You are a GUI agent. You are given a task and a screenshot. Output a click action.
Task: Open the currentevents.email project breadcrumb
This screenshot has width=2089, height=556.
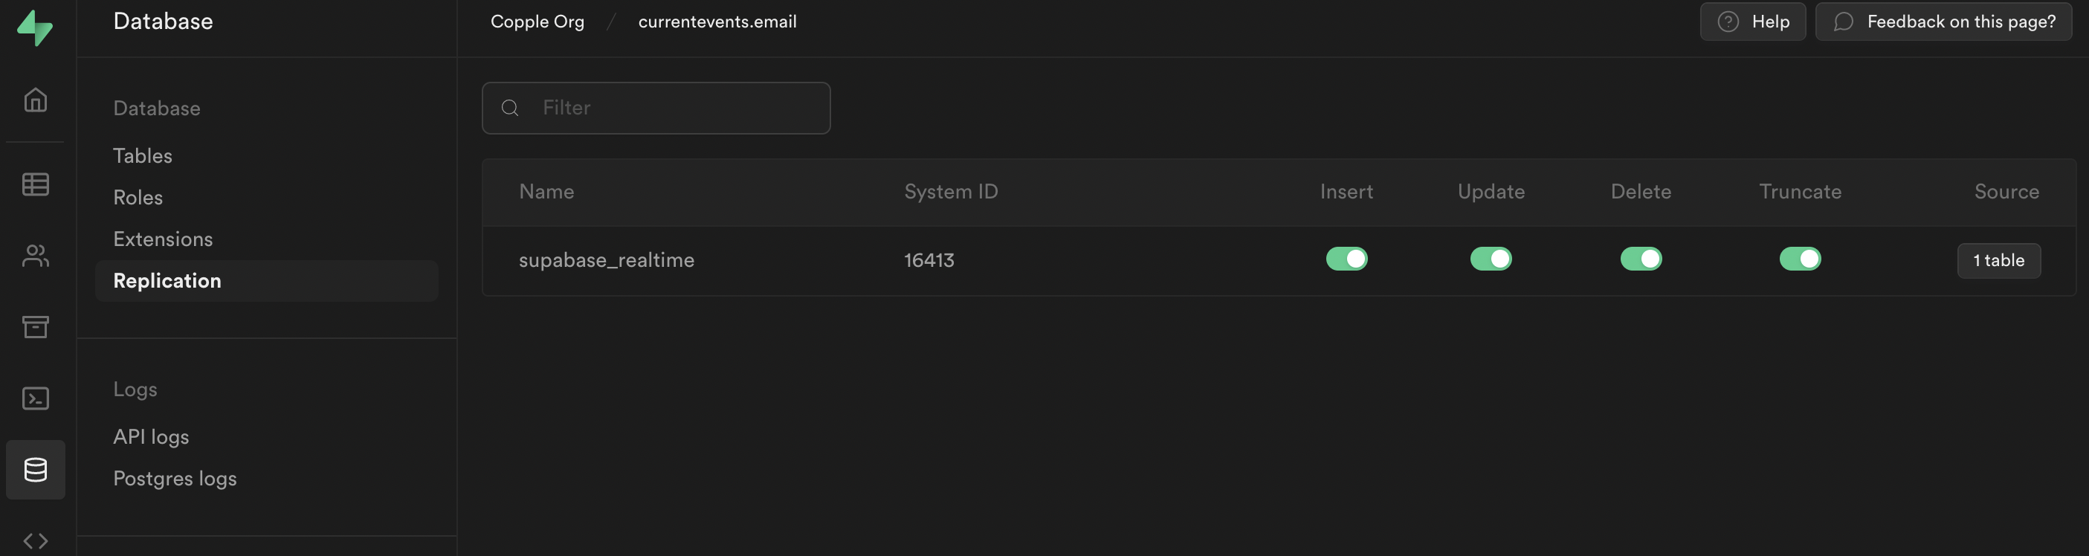717,21
